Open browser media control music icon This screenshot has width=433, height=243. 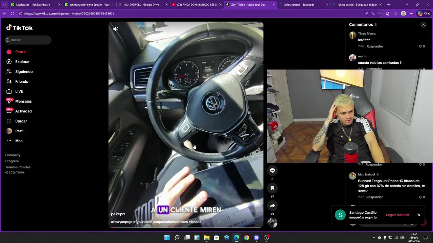click(387, 13)
